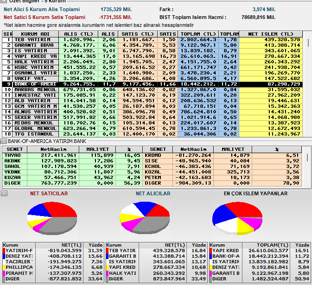Viewport: 312px width, 285px height.
Task: Sort by KURUM ADI column header
Action: coord(35,34)
